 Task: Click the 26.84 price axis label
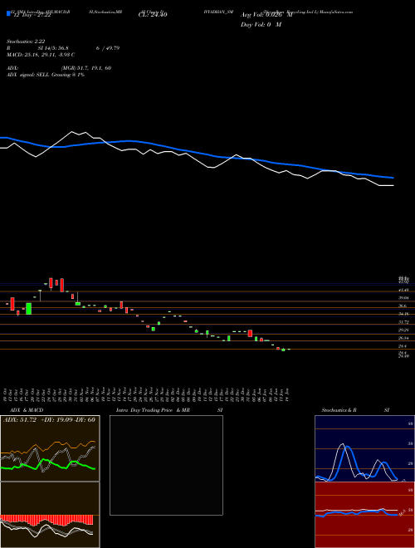click(x=404, y=338)
